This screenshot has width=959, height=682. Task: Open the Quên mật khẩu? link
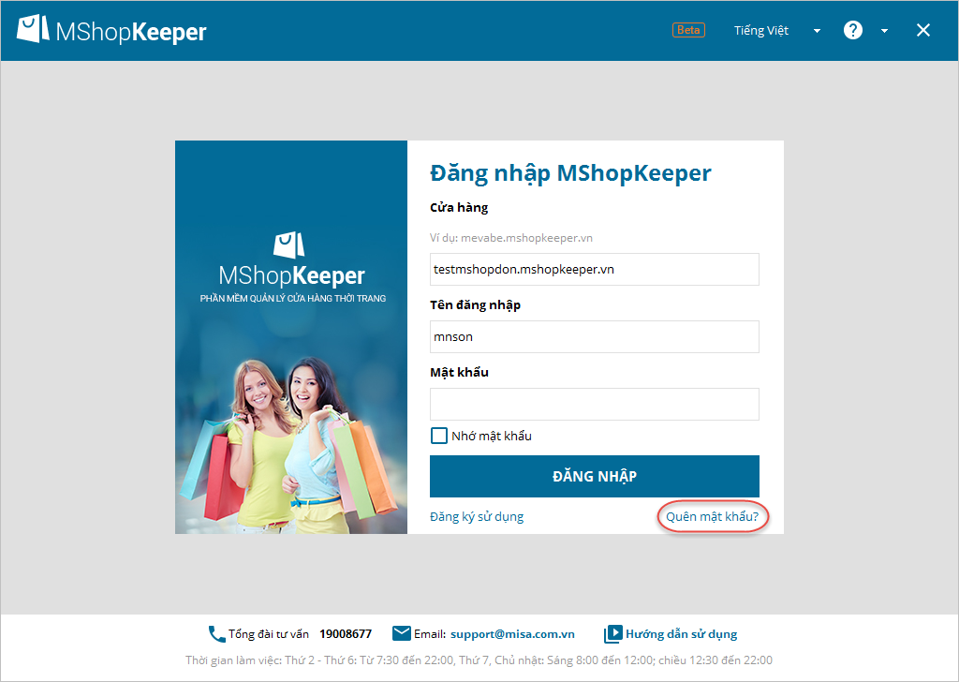[x=712, y=517]
